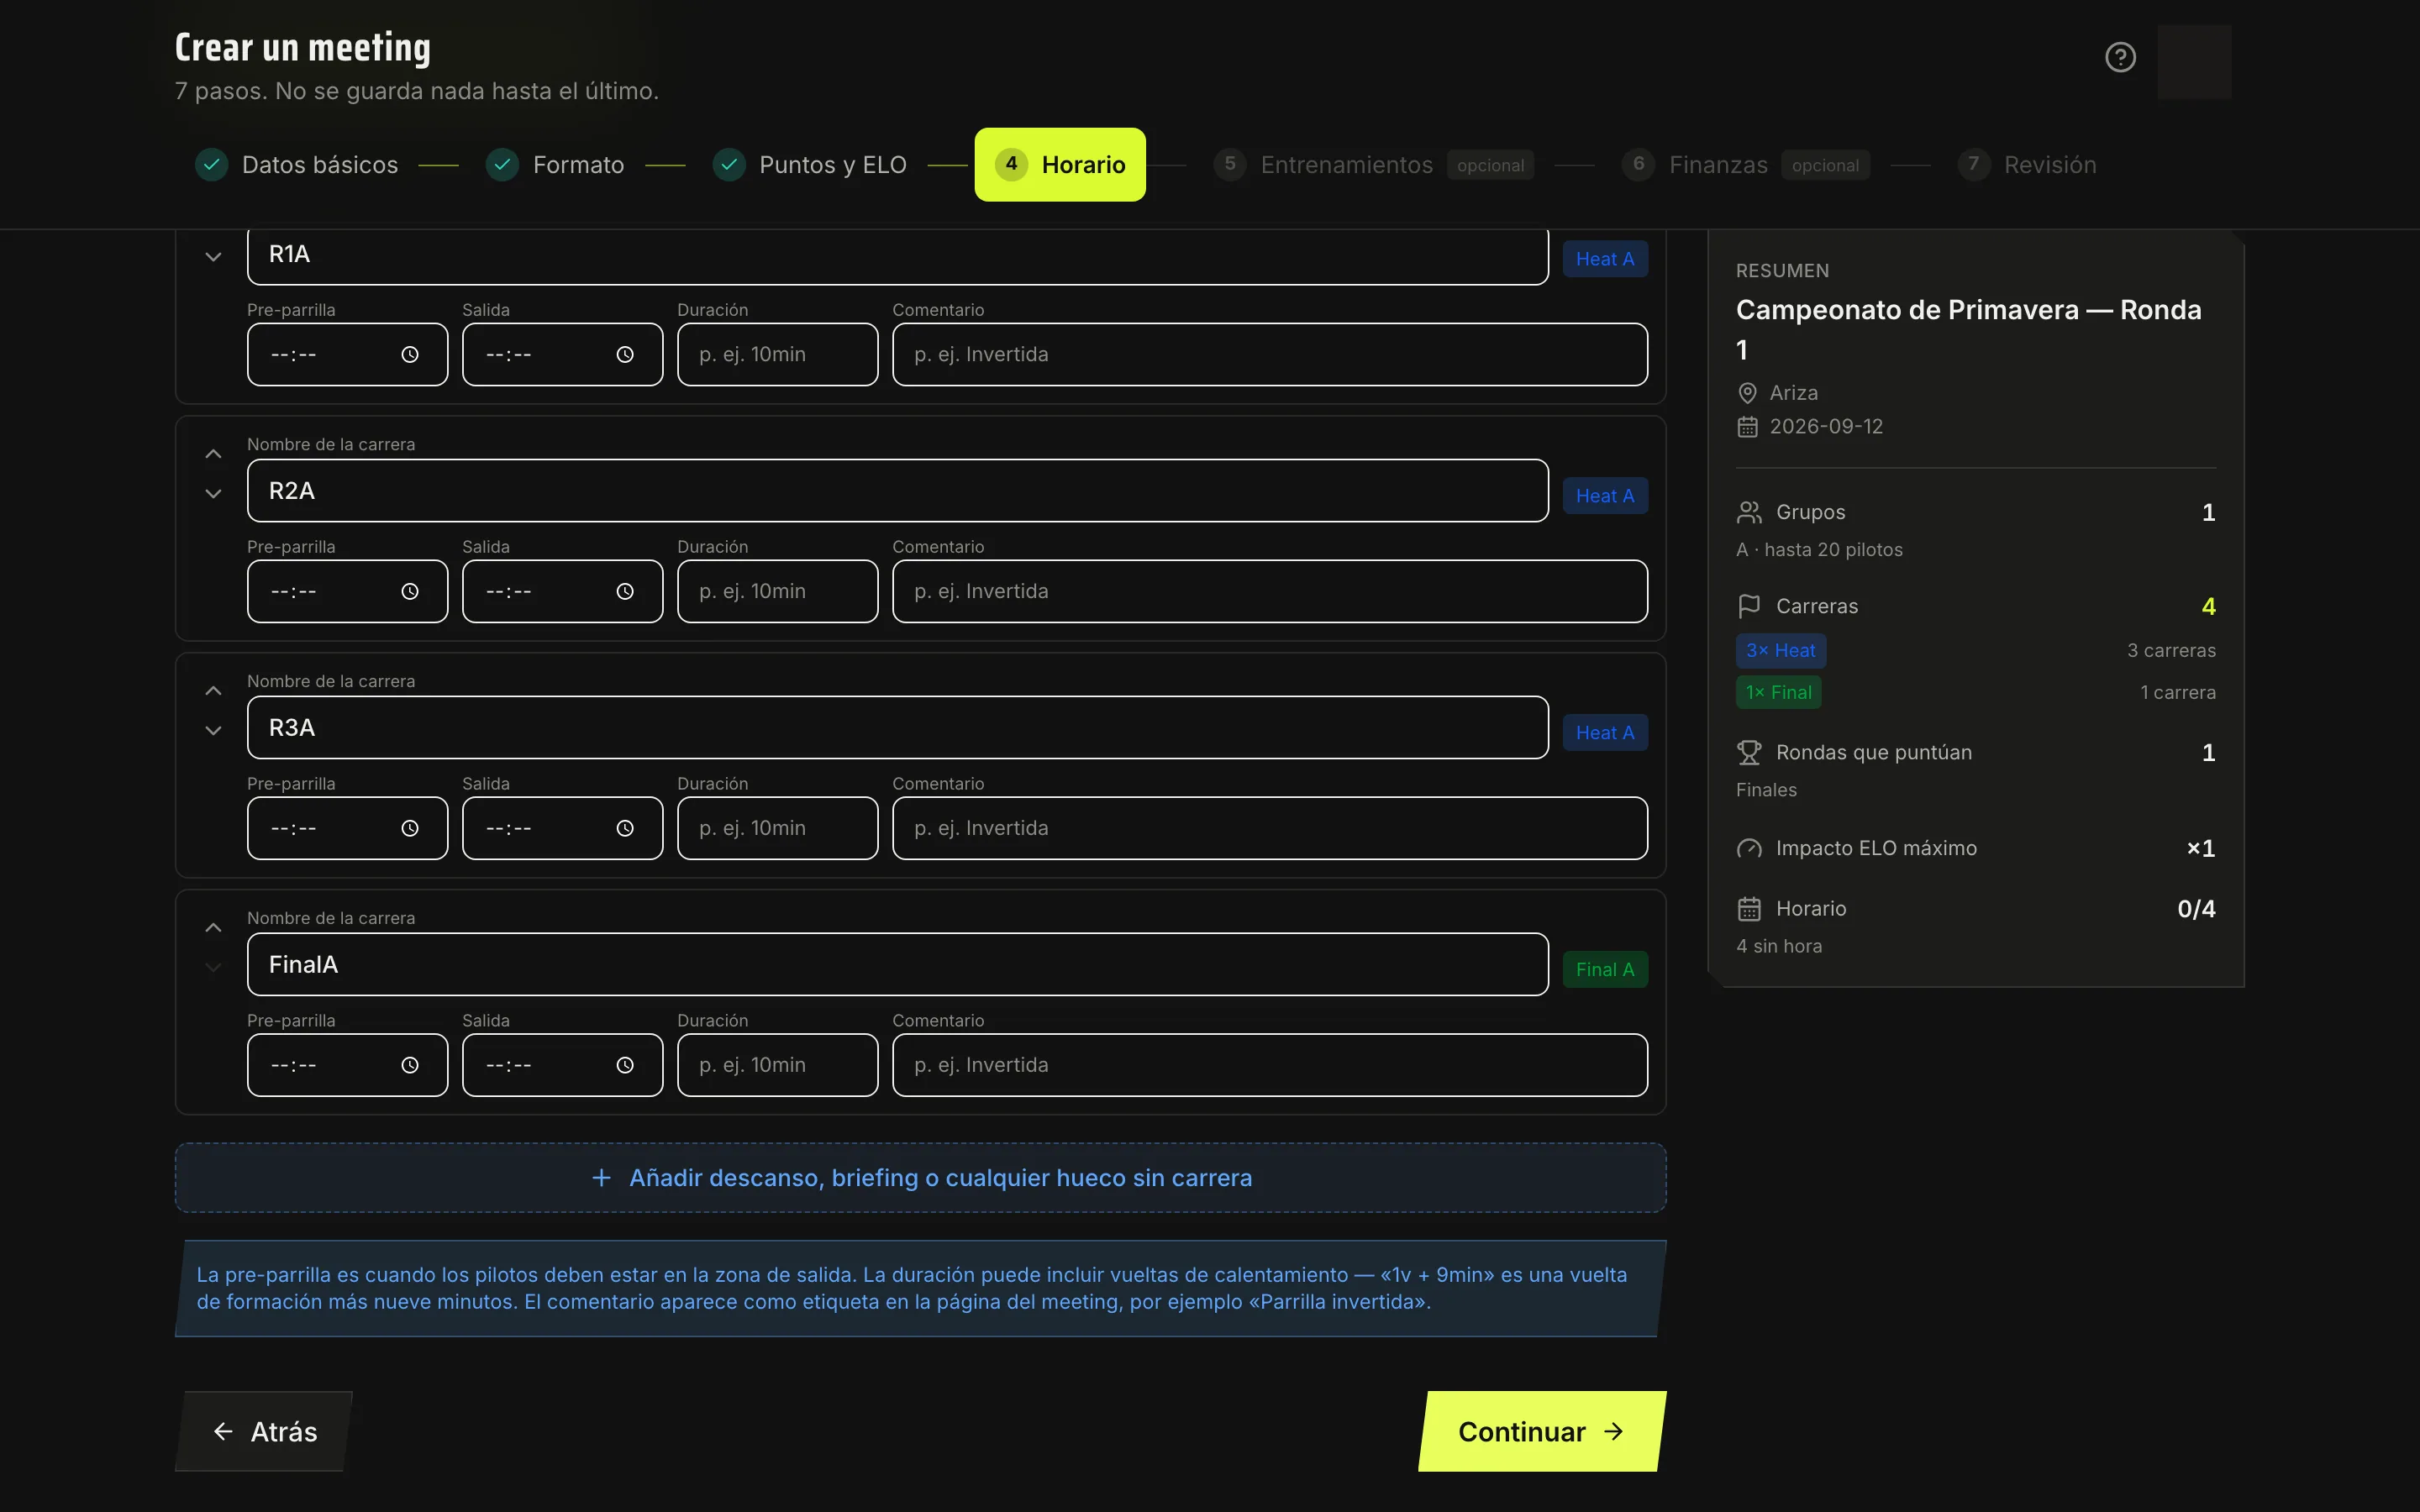The height and width of the screenshot is (1512, 2420).
Task: Focus the R3A Duración field
Action: (x=778, y=828)
